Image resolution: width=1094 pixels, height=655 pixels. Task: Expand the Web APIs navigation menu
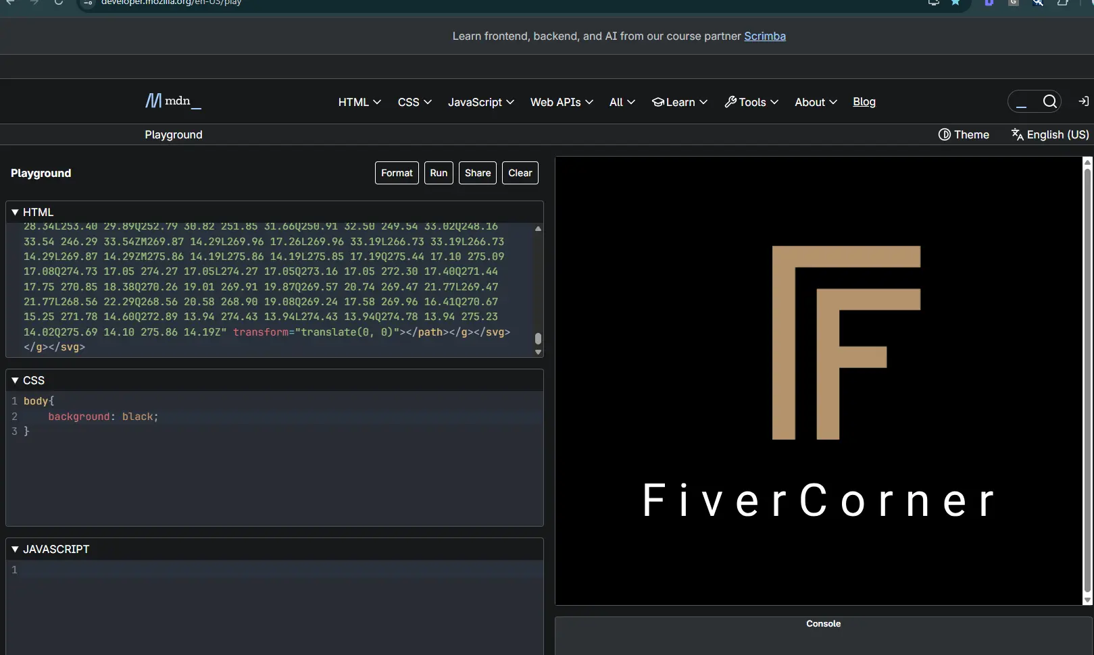(x=562, y=102)
